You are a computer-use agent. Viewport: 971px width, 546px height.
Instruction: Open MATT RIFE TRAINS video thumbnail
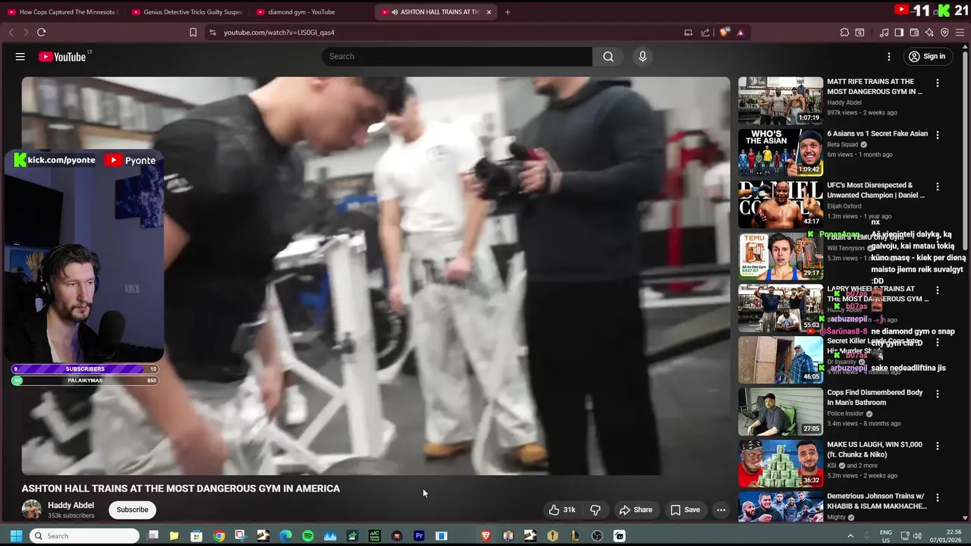(x=781, y=100)
